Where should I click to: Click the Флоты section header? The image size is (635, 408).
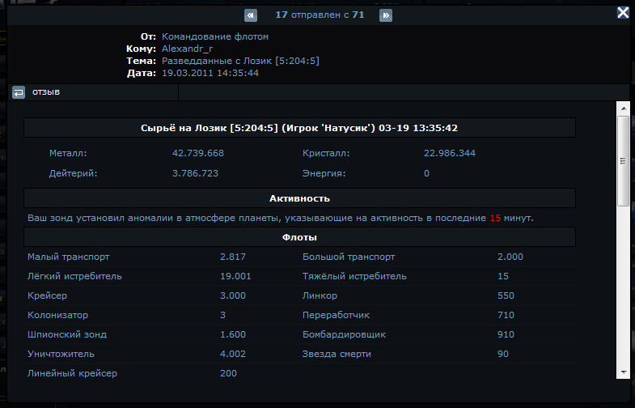coord(299,237)
